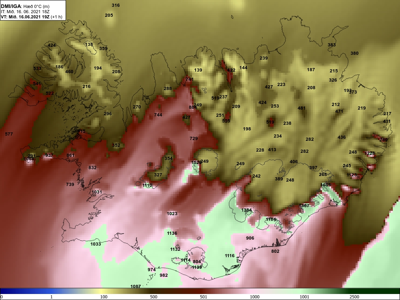This screenshot has width=400, height=300.
Task: Click the map value 1228
Action: coord(370,154)
